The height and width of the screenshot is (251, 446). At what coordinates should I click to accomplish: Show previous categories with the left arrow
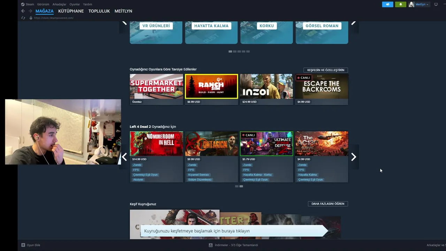tap(124, 23)
